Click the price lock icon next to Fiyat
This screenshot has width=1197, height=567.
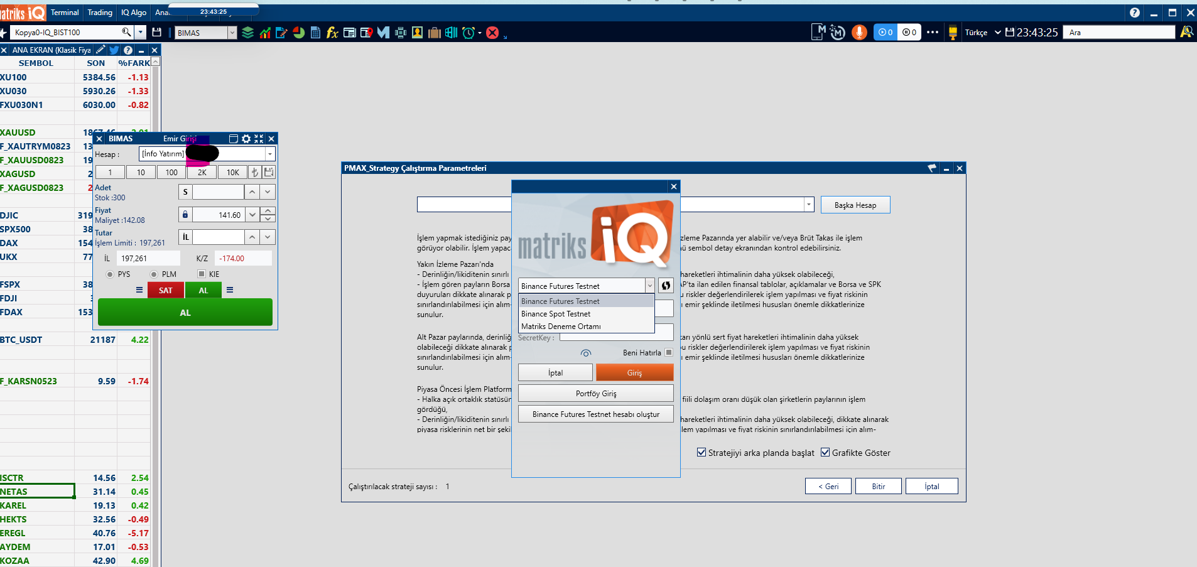click(185, 215)
